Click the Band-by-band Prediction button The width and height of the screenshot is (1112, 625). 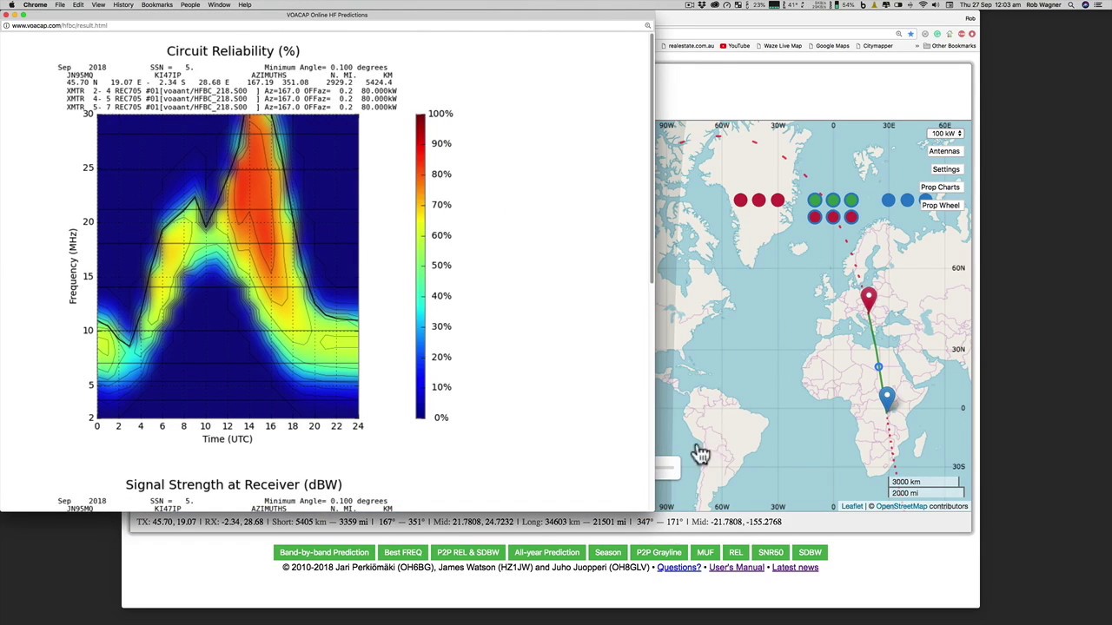click(324, 552)
